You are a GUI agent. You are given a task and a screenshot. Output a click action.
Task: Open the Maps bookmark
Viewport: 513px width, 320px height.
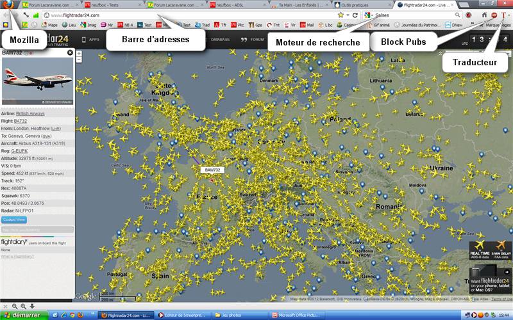pos(50,25)
